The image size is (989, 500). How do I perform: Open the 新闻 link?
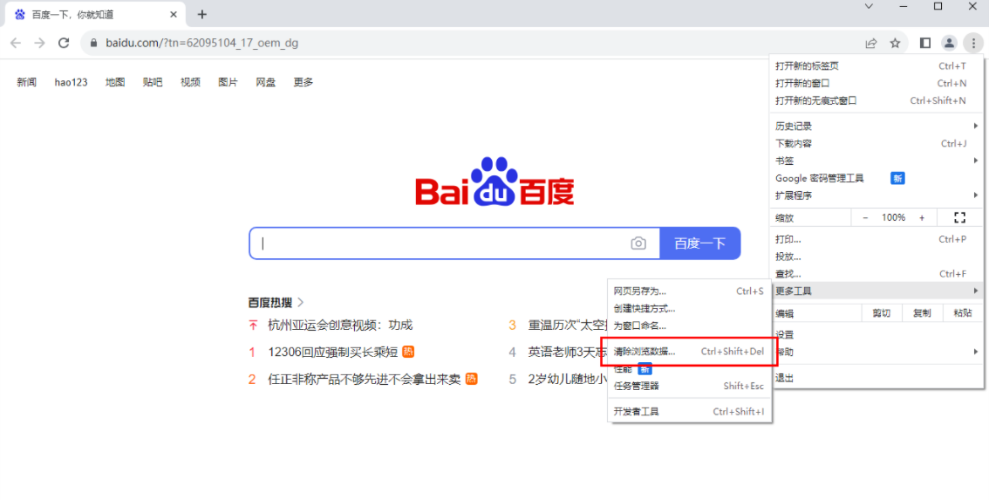[x=26, y=82]
